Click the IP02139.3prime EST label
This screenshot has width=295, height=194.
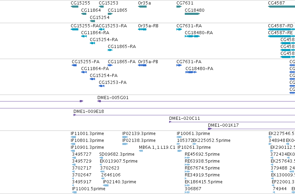(x=139, y=134)
